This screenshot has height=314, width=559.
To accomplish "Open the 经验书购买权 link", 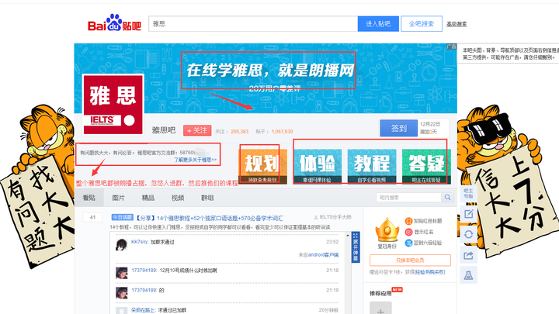I will click(429, 272).
